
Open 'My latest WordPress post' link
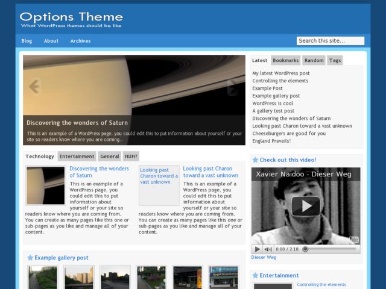pos(281,73)
